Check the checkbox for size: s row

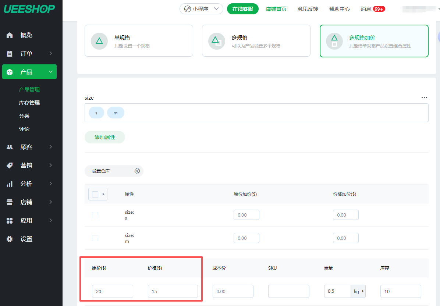point(95,215)
